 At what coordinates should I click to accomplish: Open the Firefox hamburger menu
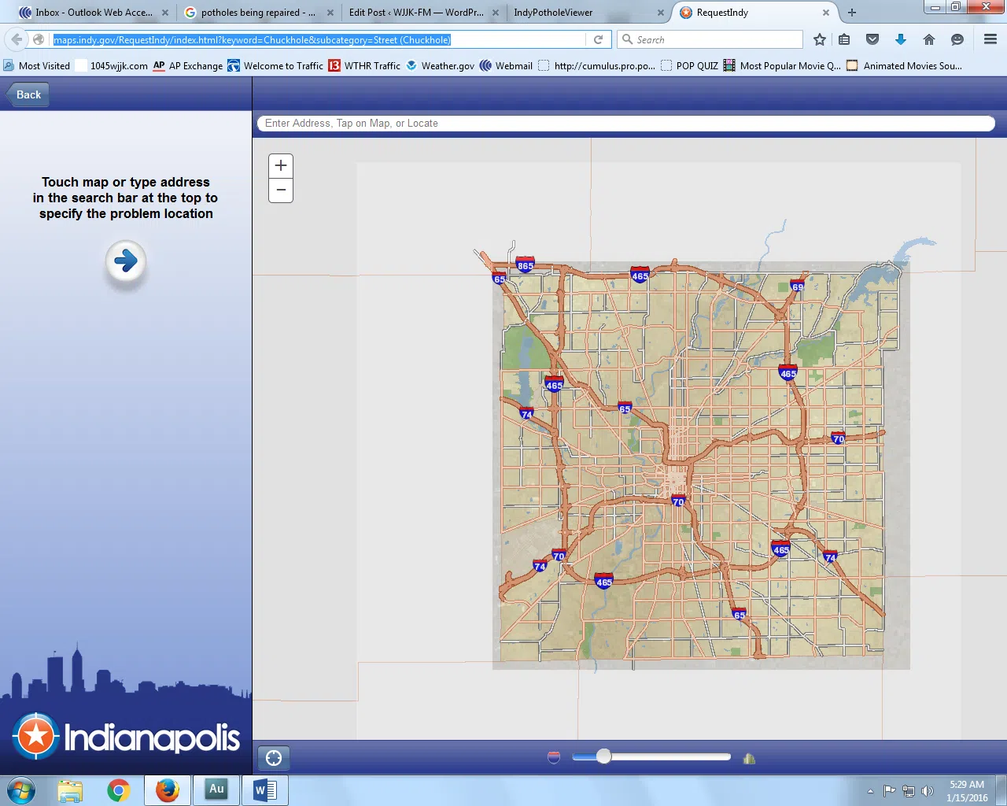(990, 39)
